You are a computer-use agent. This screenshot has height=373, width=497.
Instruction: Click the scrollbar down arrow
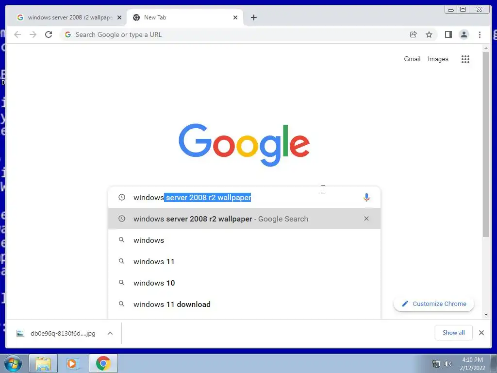[486, 315]
